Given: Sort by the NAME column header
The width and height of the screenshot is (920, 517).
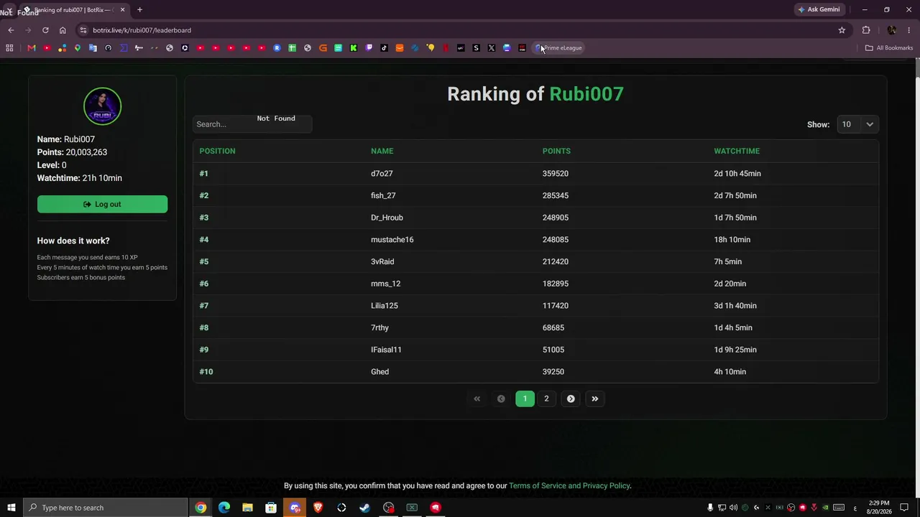Looking at the screenshot, I should click(382, 151).
